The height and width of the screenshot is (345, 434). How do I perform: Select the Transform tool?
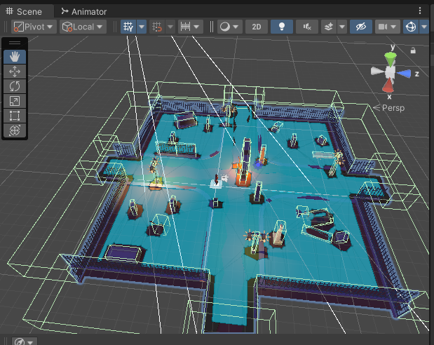coord(15,130)
